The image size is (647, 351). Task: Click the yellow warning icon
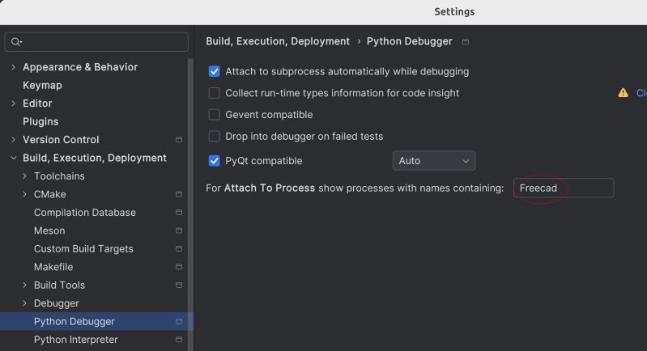[623, 93]
